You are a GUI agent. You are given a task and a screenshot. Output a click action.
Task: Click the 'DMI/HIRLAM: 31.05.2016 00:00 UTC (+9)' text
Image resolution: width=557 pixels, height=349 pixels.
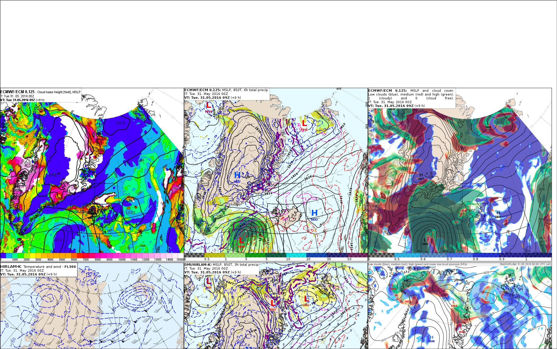coord(526,264)
